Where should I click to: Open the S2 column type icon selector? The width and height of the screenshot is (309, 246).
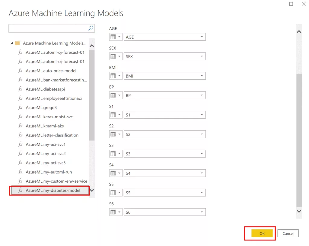(116, 134)
